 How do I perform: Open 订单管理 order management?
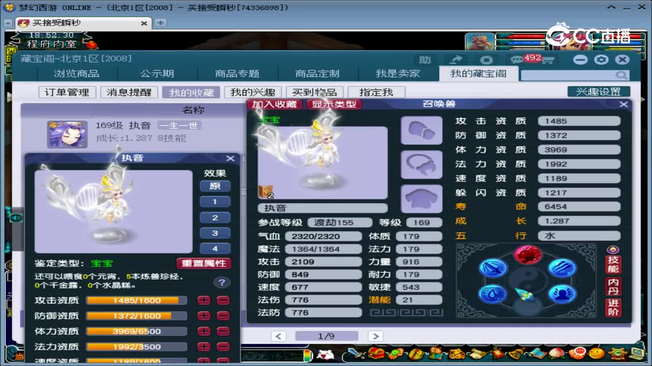[67, 92]
